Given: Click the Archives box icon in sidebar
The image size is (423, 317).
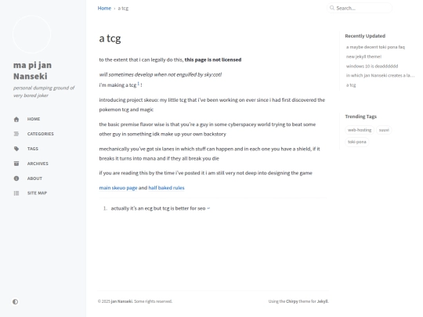Looking at the screenshot, I should coord(16,164).
